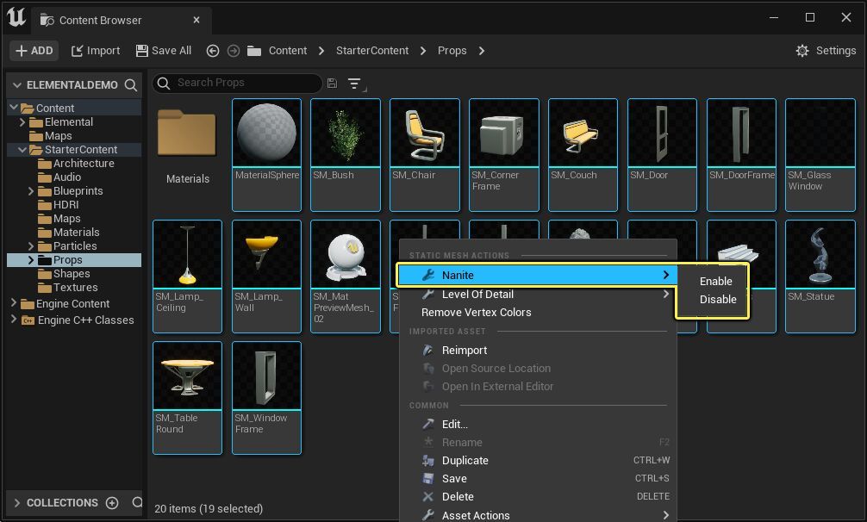Click the navigate forward arrow icon
Image resolution: width=867 pixels, height=522 pixels.
coord(234,51)
